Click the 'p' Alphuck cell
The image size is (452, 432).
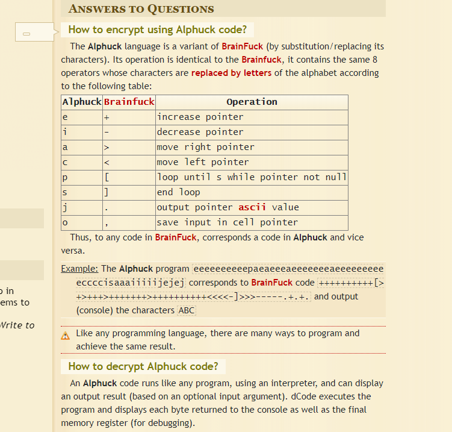[x=82, y=177]
